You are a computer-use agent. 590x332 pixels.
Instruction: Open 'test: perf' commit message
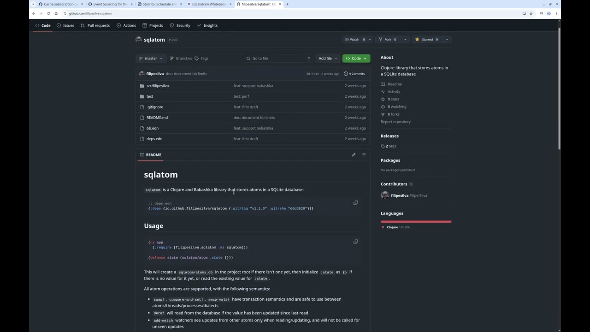241,96
